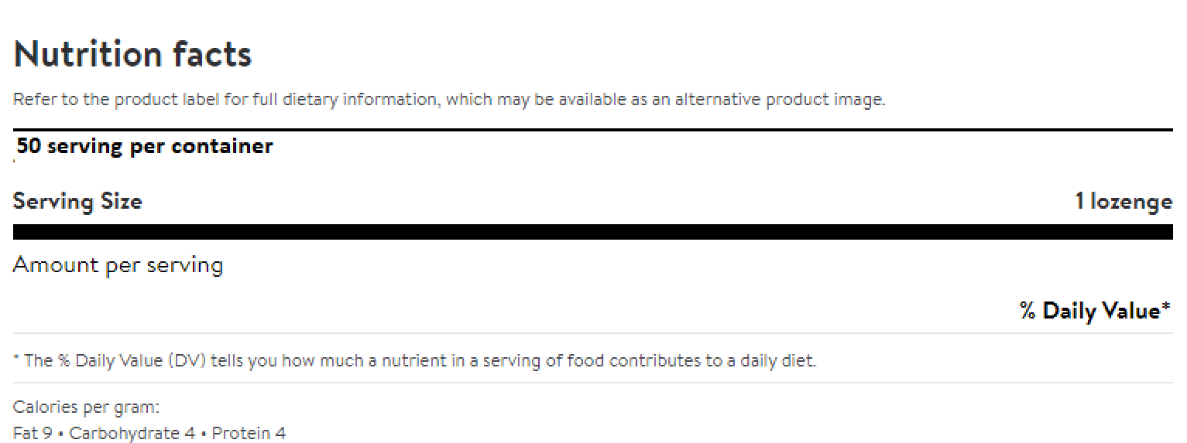Click the 'Amount per serving' text
This screenshot has width=1187, height=443.
click(118, 265)
